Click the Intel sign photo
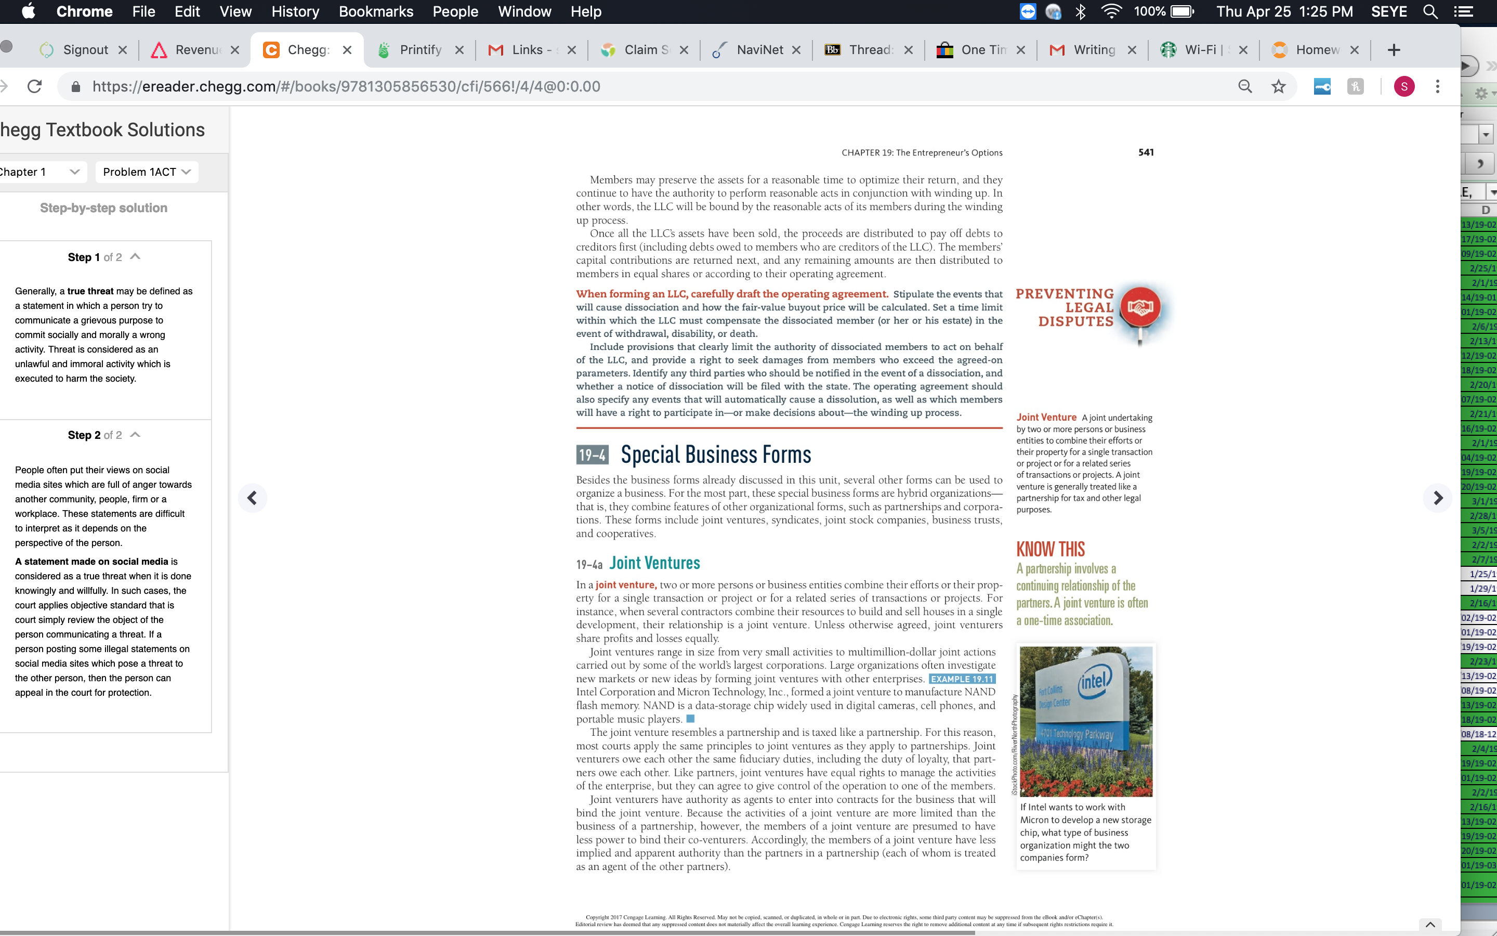The width and height of the screenshot is (1497, 936). point(1086,721)
